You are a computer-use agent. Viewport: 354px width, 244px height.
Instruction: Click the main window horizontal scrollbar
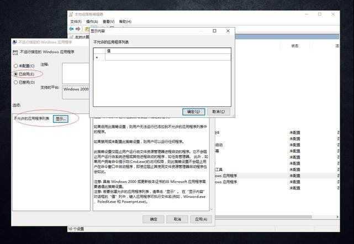pos(263,217)
